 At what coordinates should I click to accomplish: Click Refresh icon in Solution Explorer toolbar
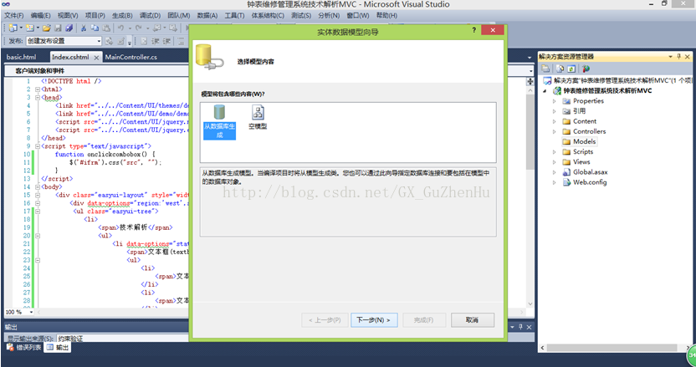pos(571,69)
